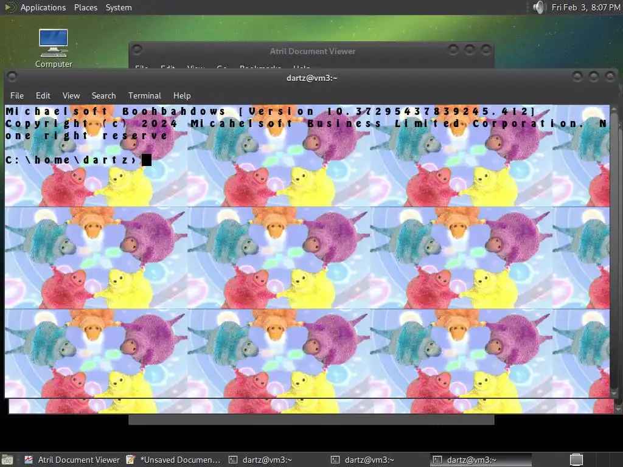623x467 pixels.
Task: Click the show desktop icon in bottom panel
Action: pos(7,460)
